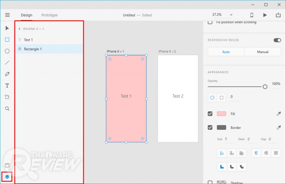
Task: Select projecting cap stroke ending
Action: click(x=276, y=153)
